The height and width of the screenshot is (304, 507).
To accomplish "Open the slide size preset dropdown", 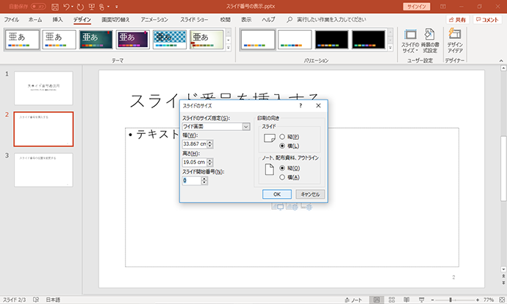I will pos(246,127).
